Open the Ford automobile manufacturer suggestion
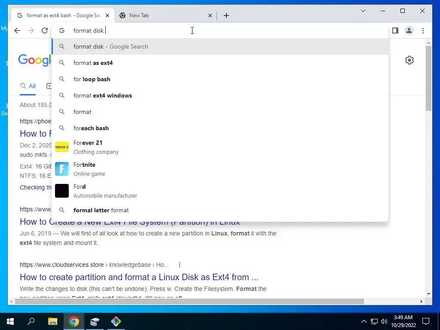 (x=220, y=191)
